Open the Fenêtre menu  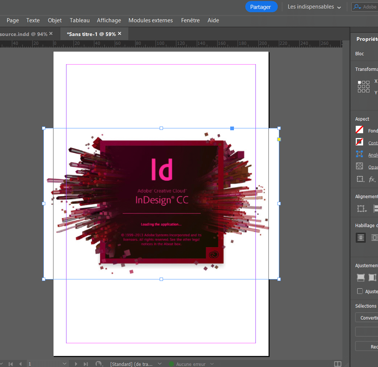point(190,20)
